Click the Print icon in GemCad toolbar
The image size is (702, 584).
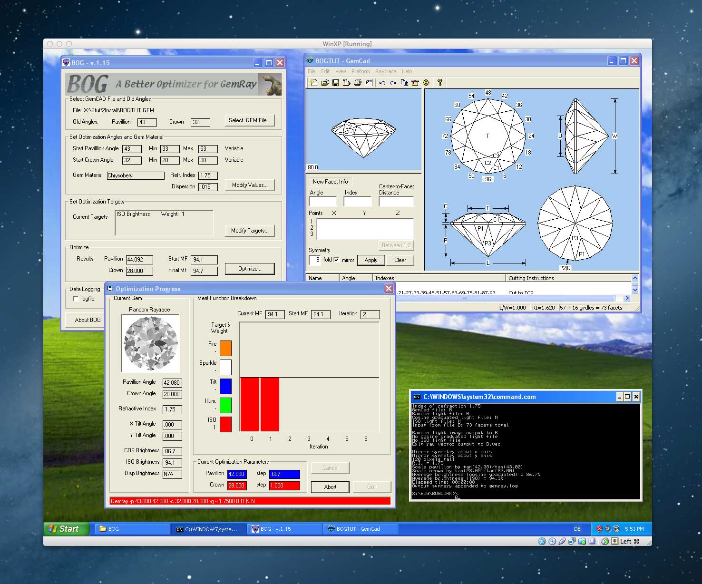(358, 83)
